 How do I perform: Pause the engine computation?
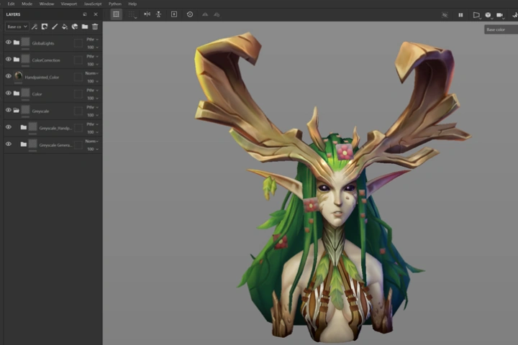[460, 15]
